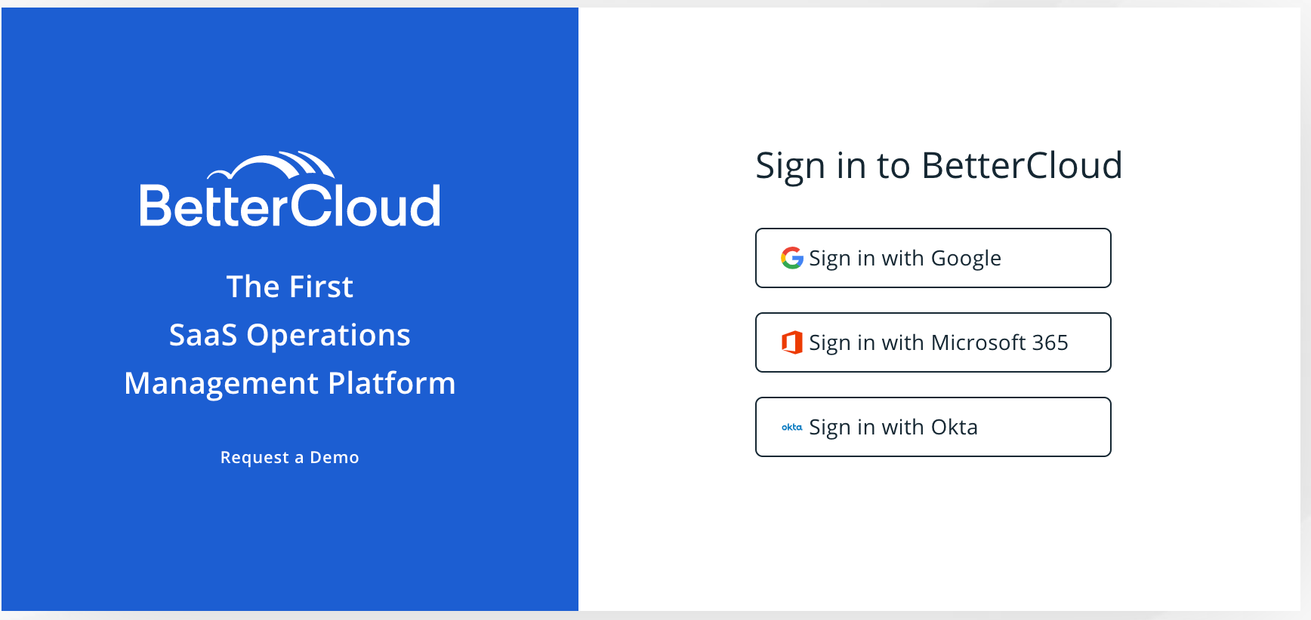Viewport: 1311px width, 620px height.
Task: Click the Office-style orange square icon
Action: (x=791, y=342)
